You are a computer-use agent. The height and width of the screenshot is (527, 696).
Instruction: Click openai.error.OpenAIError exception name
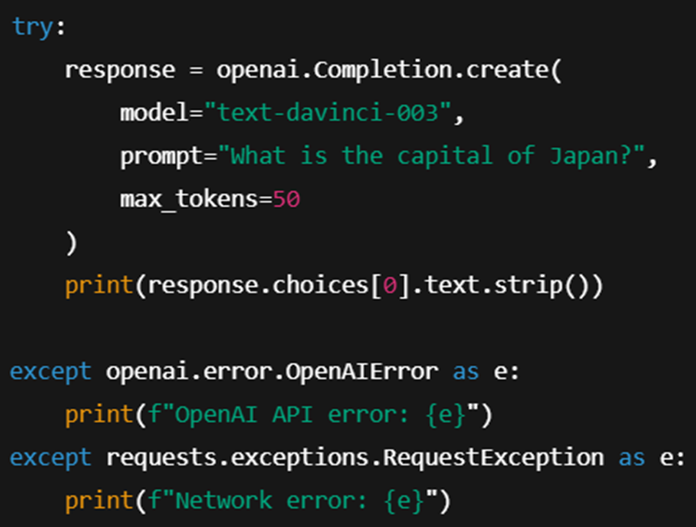coord(273,372)
